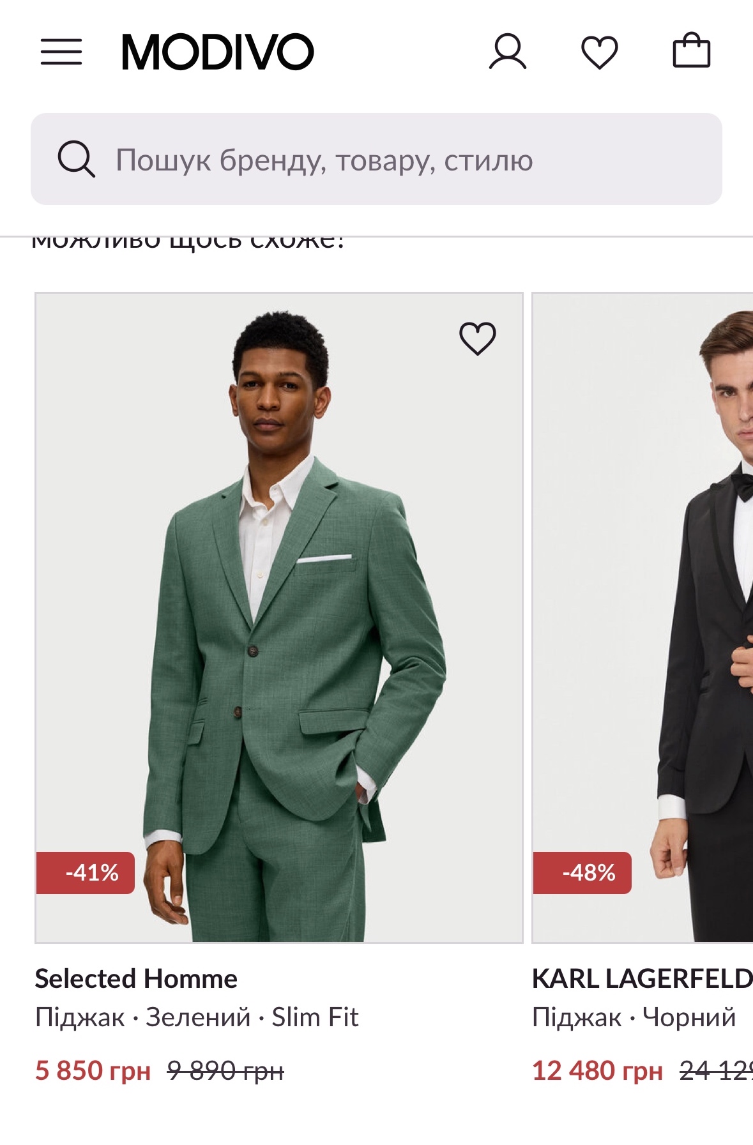Open the user account profile icon
Image resolution: width=753 pixels, height=1145 pixels.
[x=508, y=52]
